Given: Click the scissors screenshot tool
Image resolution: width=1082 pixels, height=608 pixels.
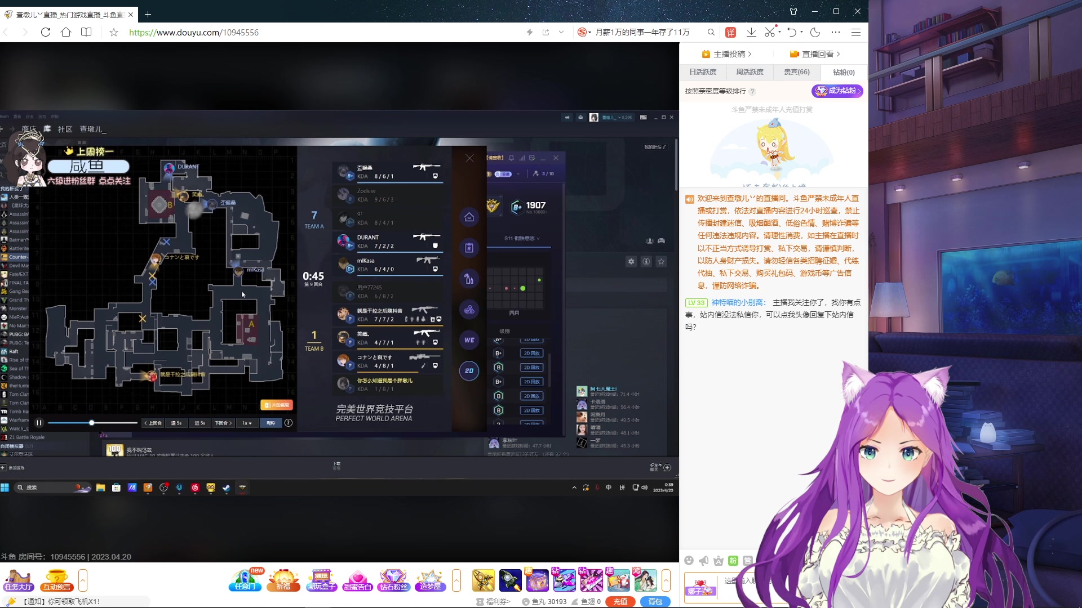Looking at the screenshot, I should click(x=769, y=32).
